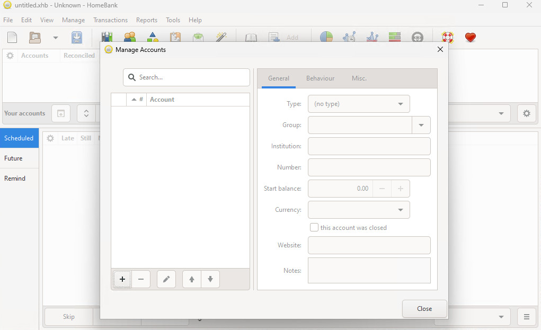
Task: Open the Edit menu
Action: (x=26, y=20)
